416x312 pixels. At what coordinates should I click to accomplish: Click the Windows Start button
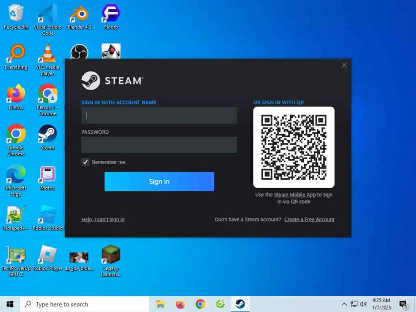tap(10, 304)
